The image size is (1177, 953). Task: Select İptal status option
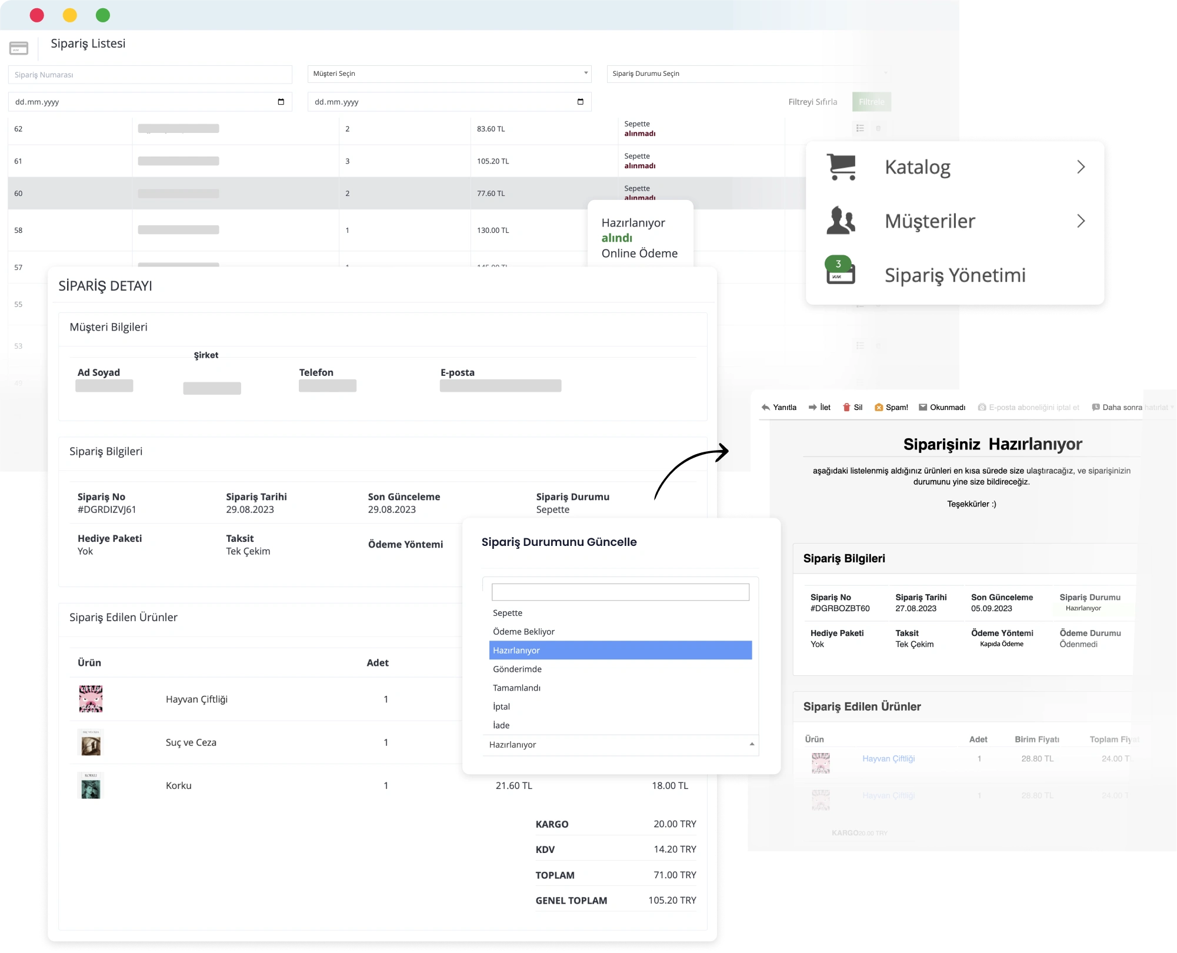pos(621,707)
